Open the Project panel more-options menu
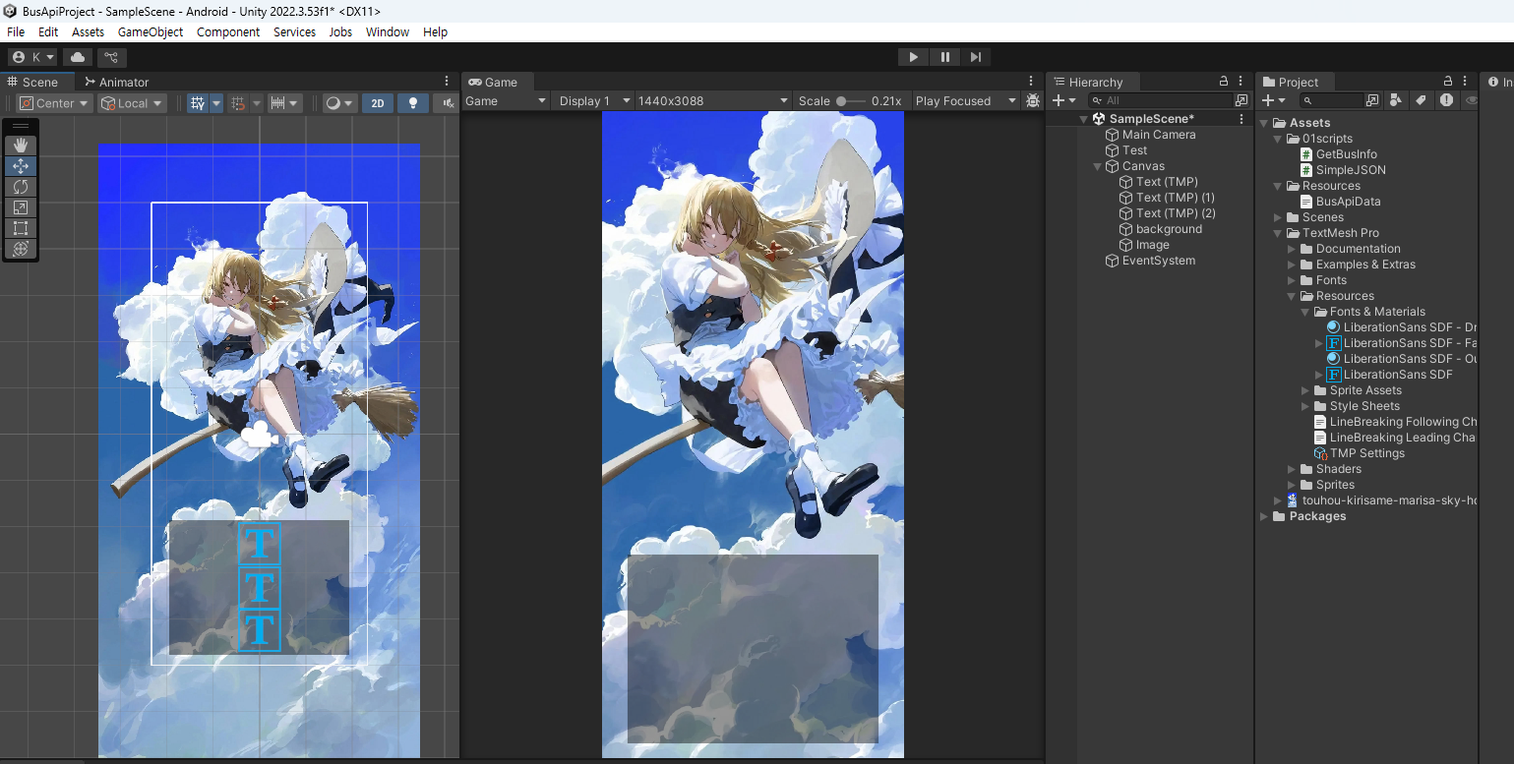Image resolution: width=1514 pixels, height=764 pixels. [x=1465, y=82]
